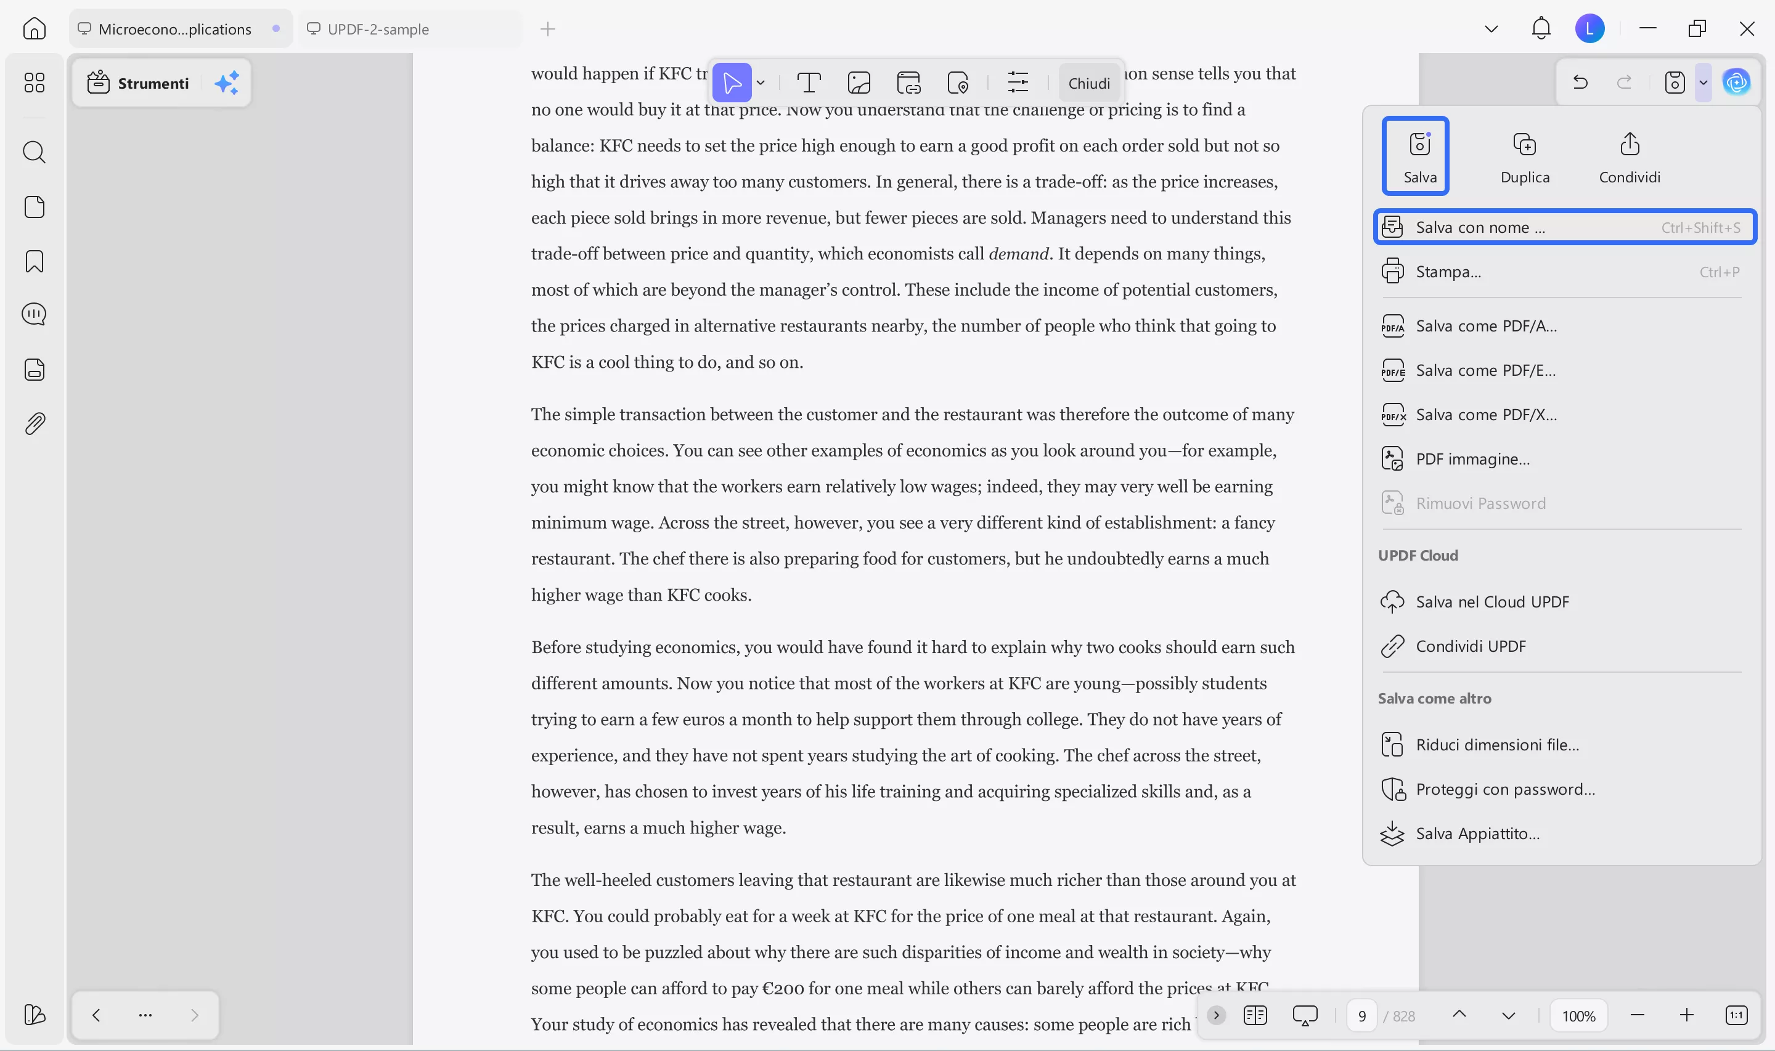Open the notifications bell
Image resolution: width=1775 pixels, height=1051 pixels.
tap(1541, 28)
